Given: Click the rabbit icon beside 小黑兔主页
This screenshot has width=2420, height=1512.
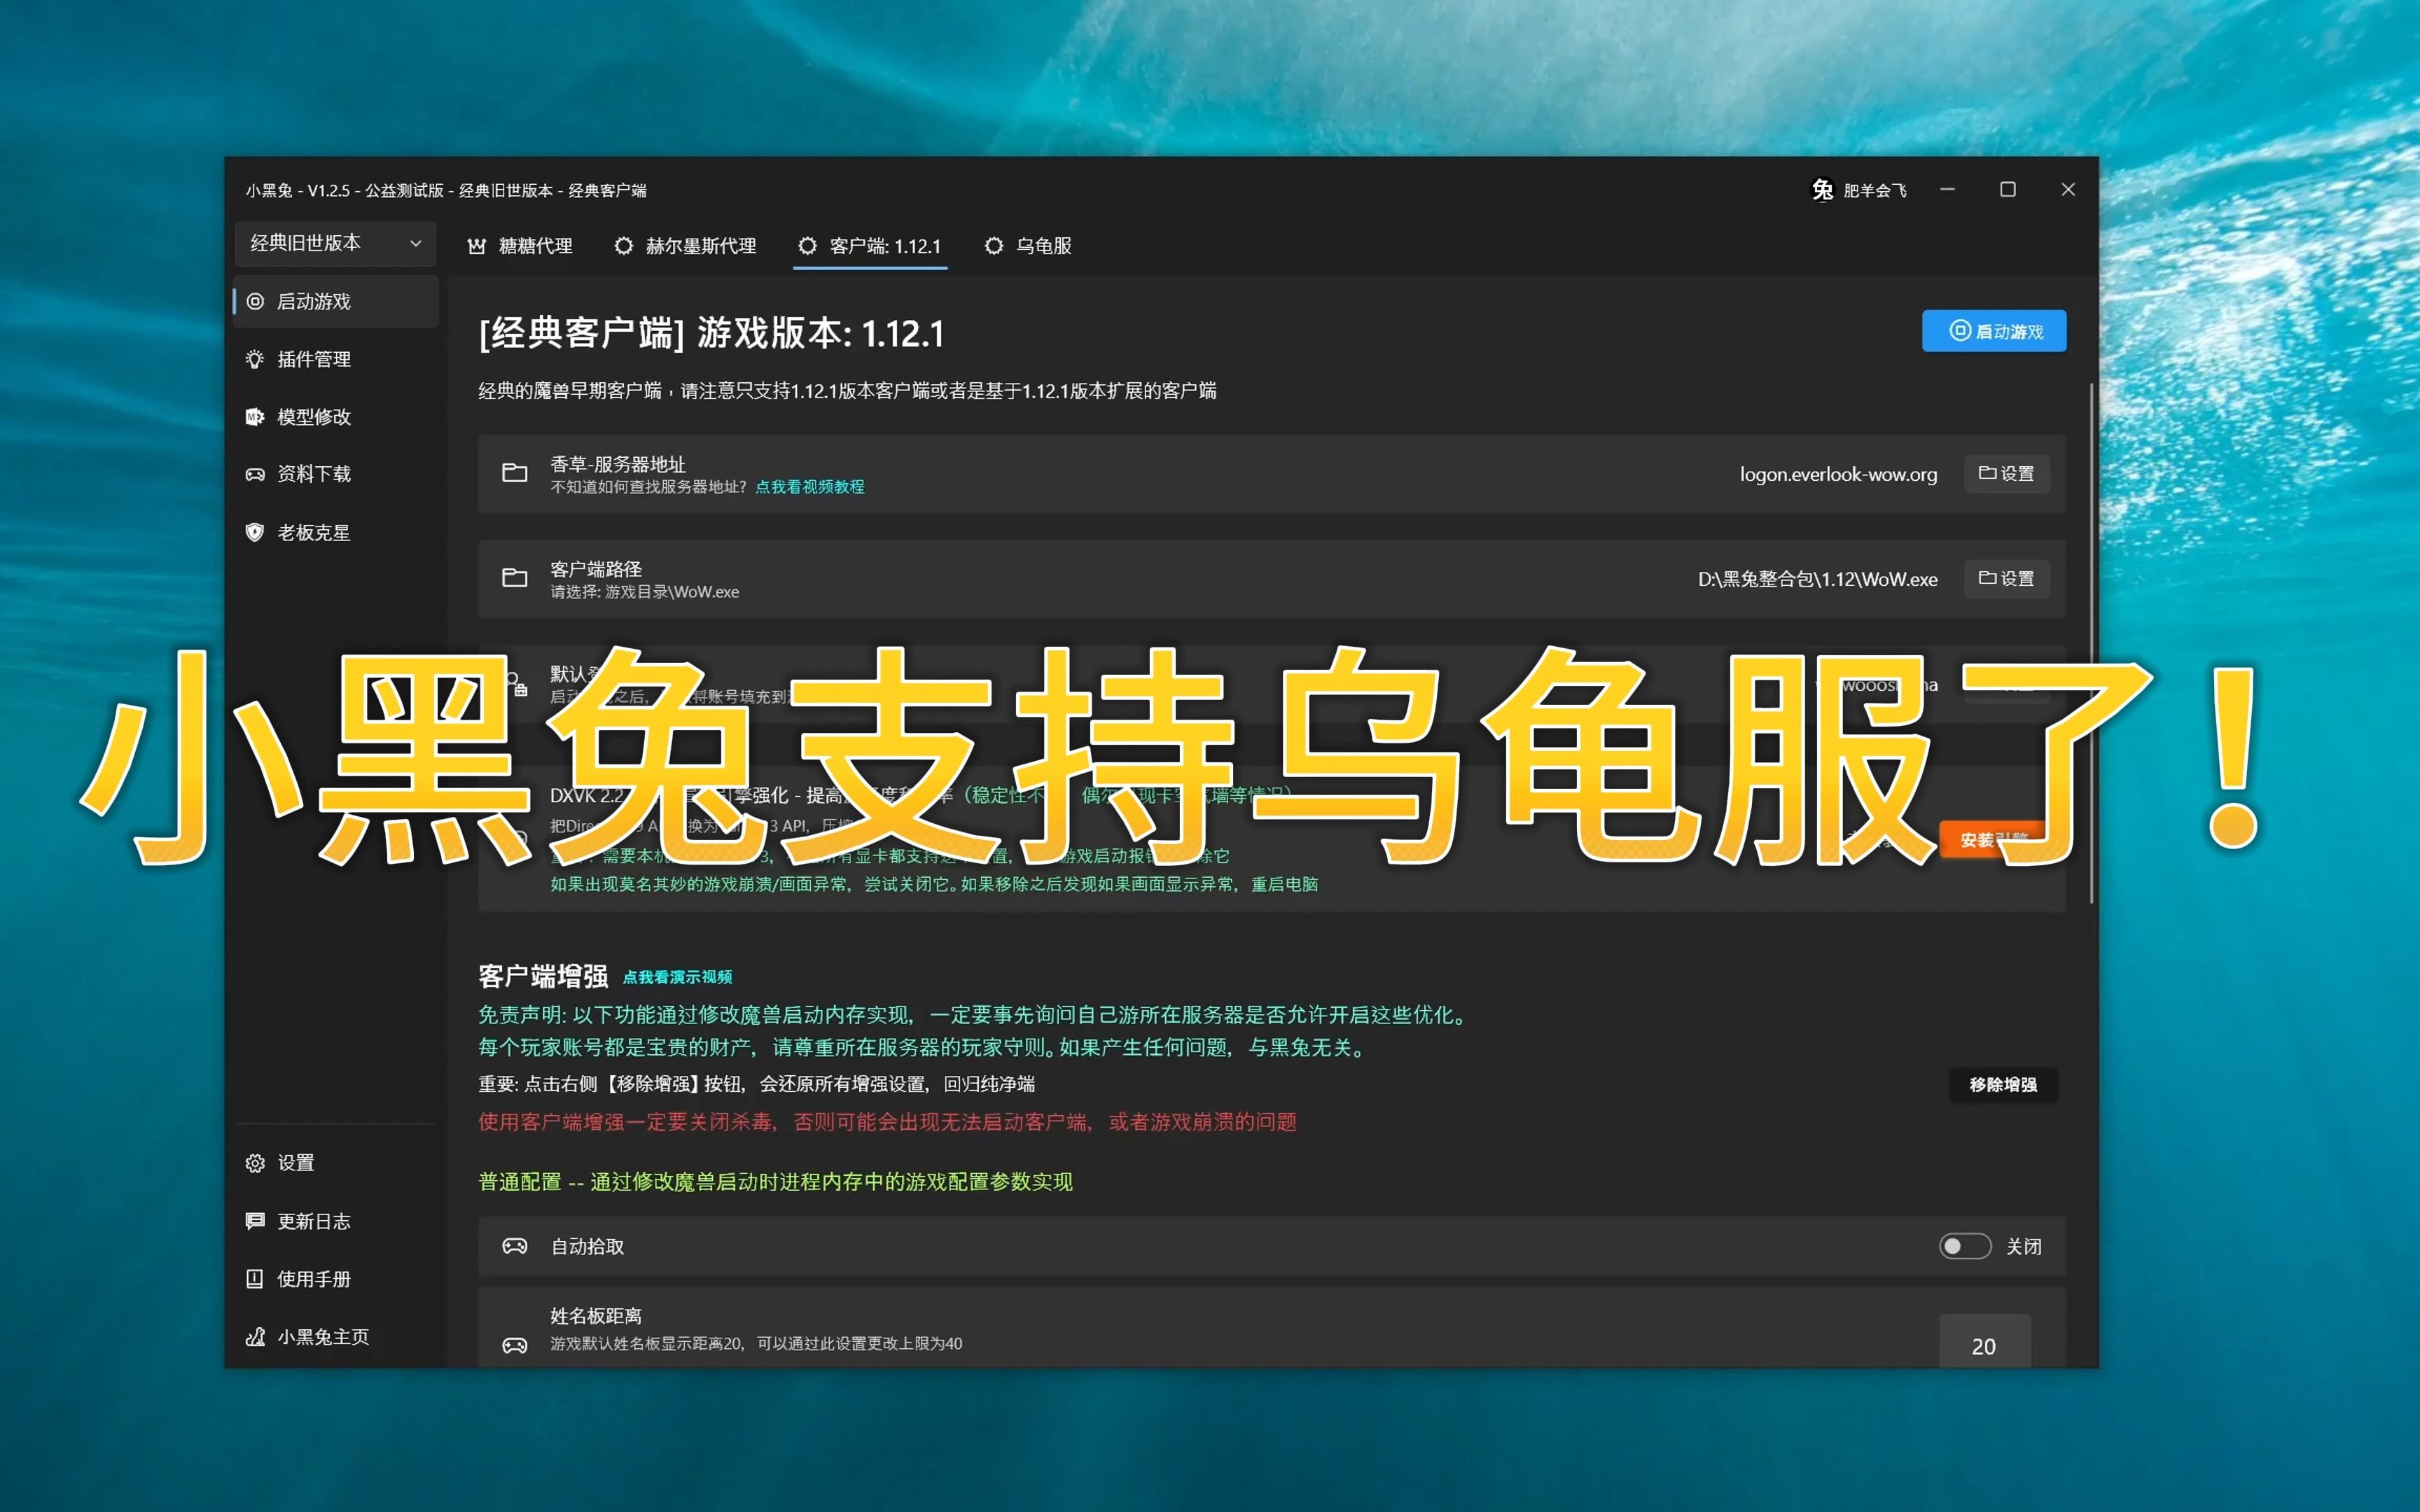Looking at the screenshot, I should [255, 1337].
